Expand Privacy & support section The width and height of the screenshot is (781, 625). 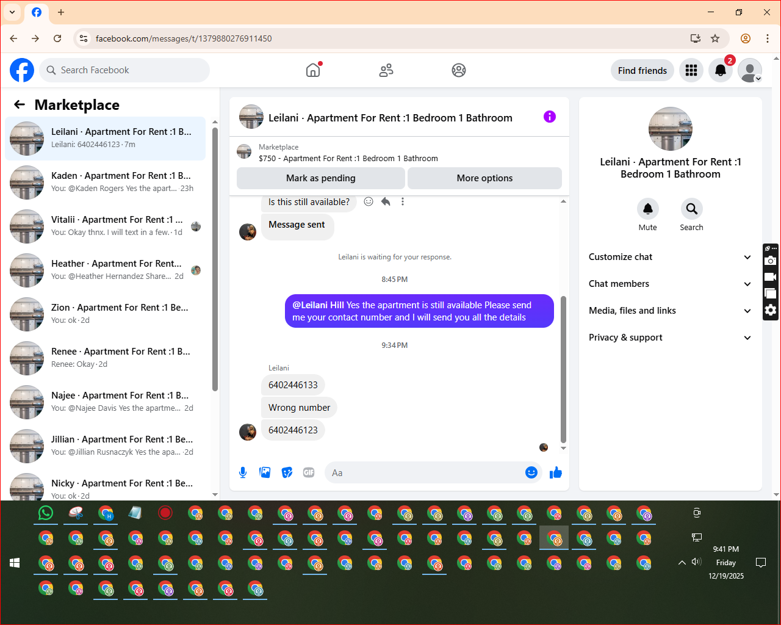pyautogui.click(x=670, y=338)
